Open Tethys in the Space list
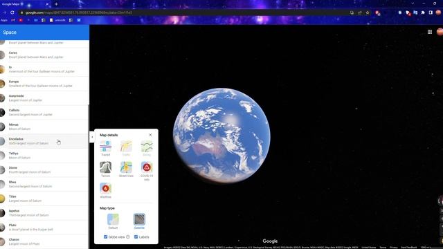This screenshot has width=443, height=249. [44, 156]
